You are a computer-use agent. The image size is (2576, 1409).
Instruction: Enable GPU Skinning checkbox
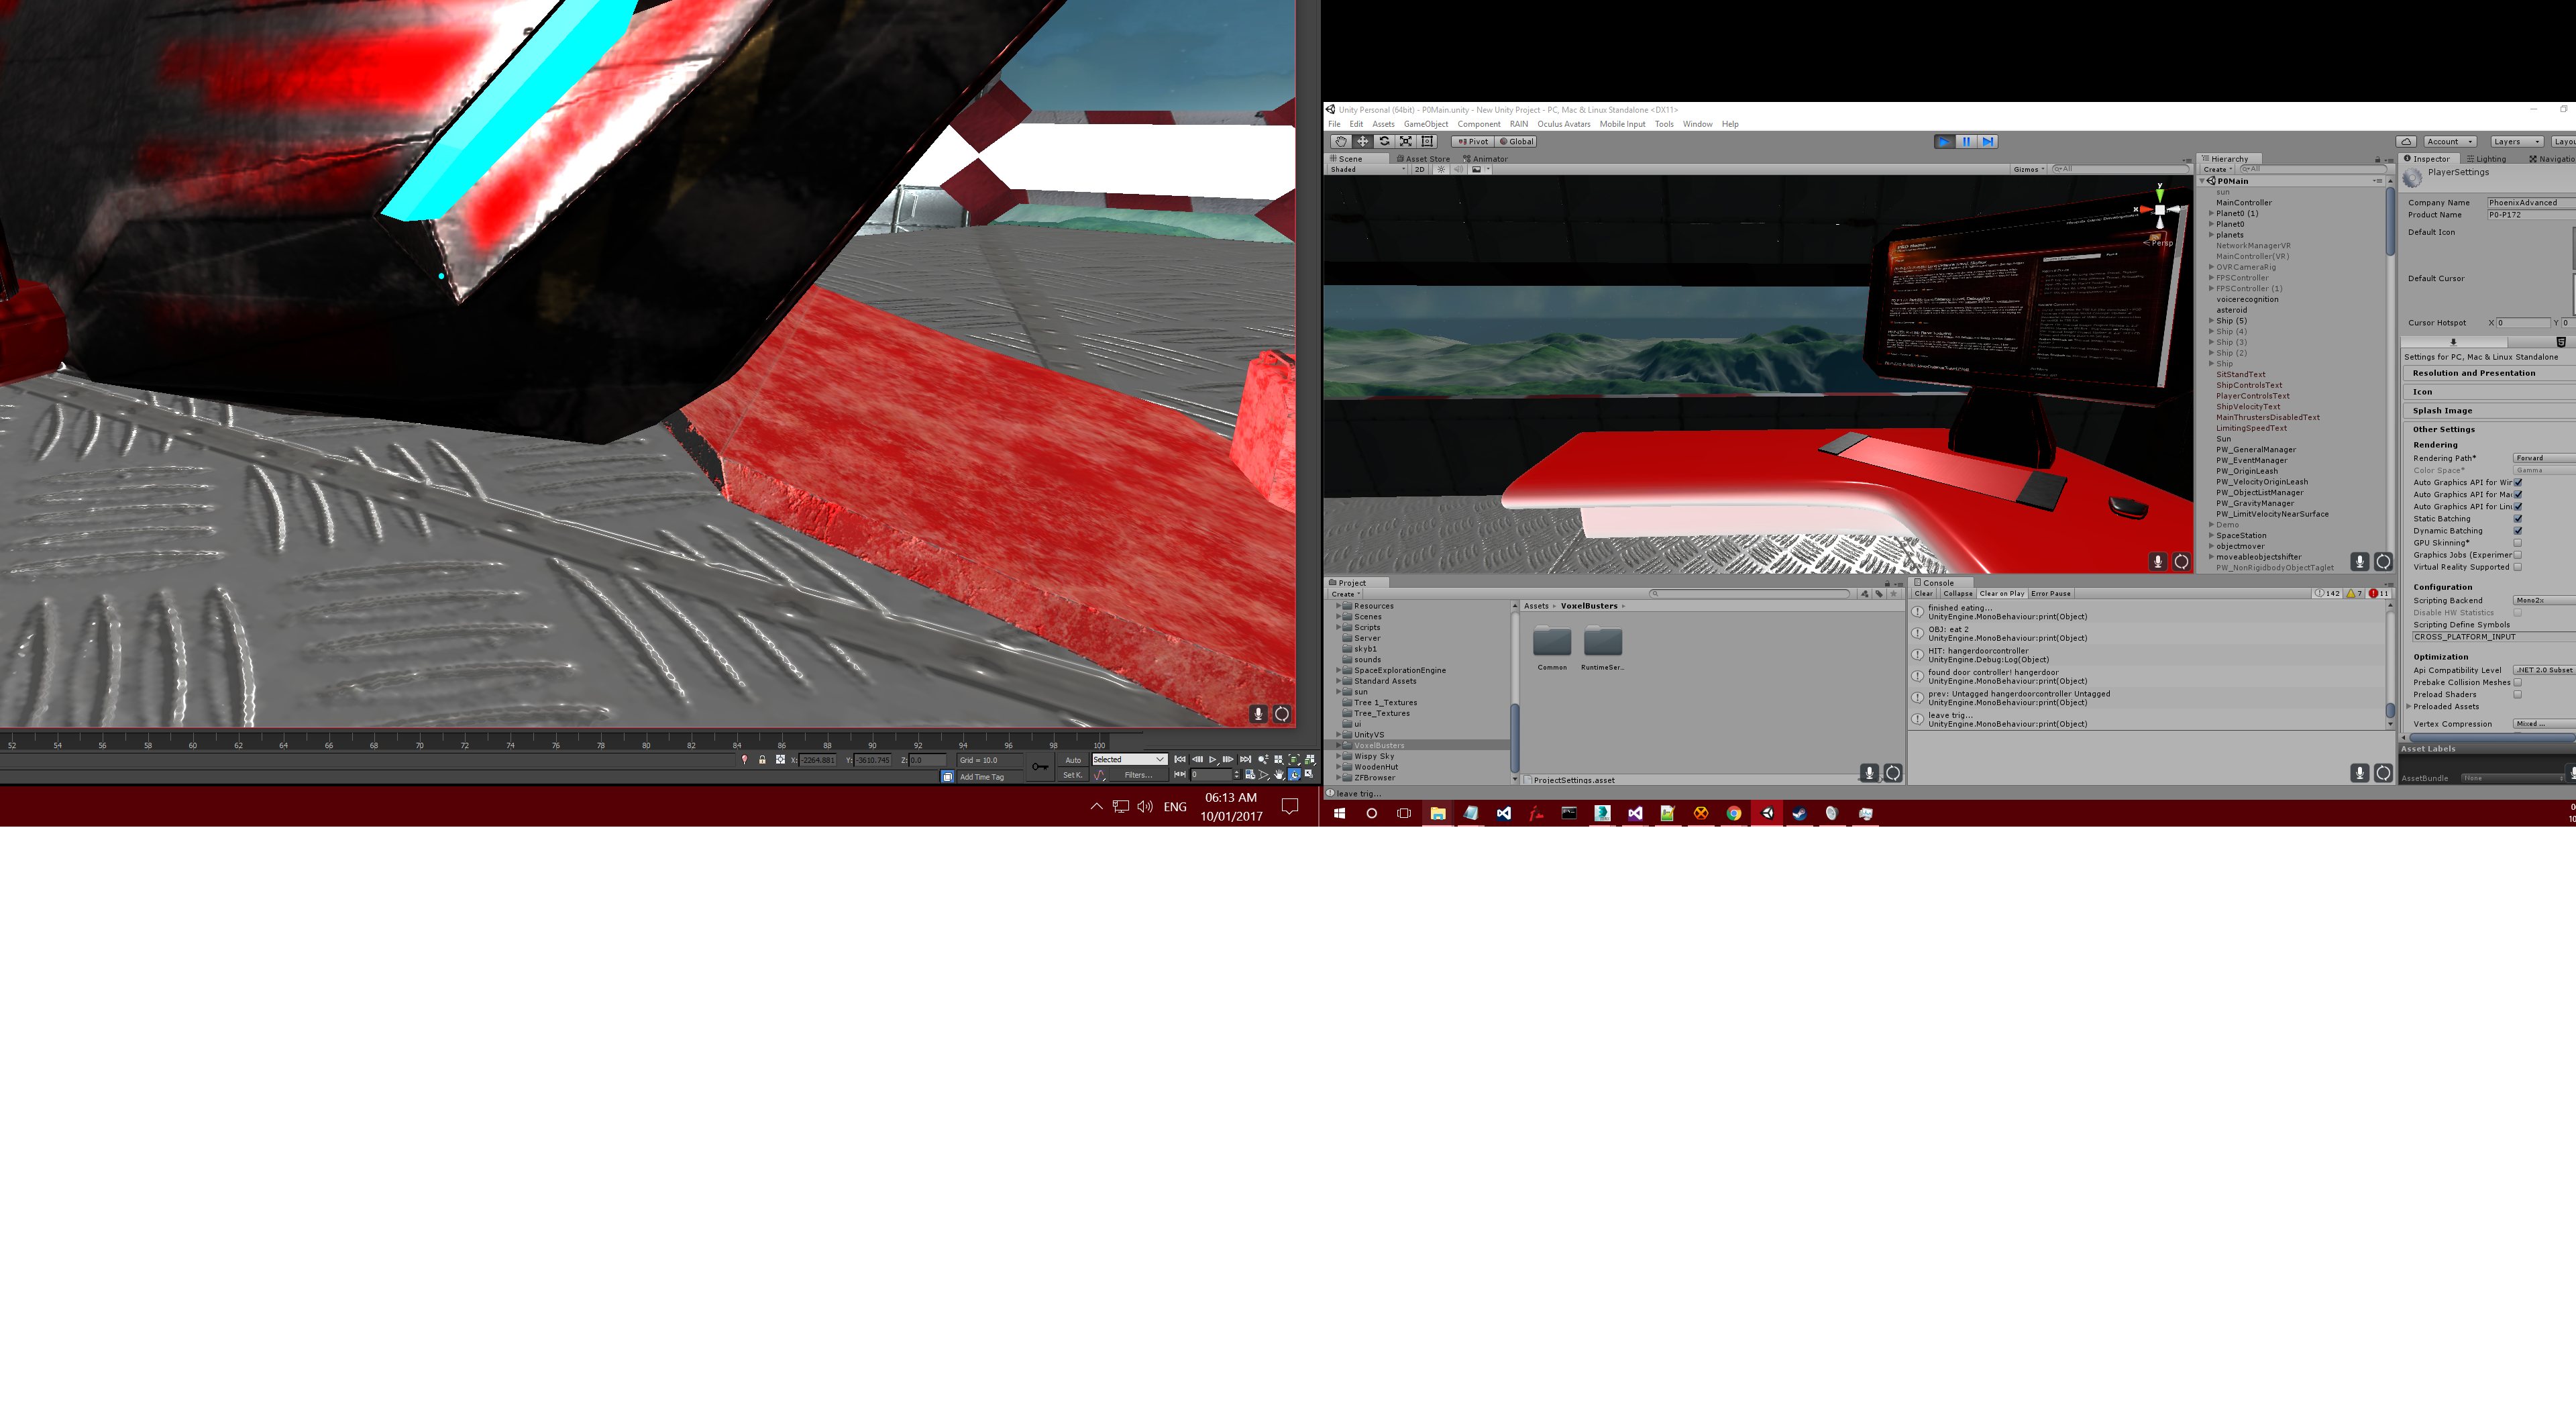[2518, 543]
